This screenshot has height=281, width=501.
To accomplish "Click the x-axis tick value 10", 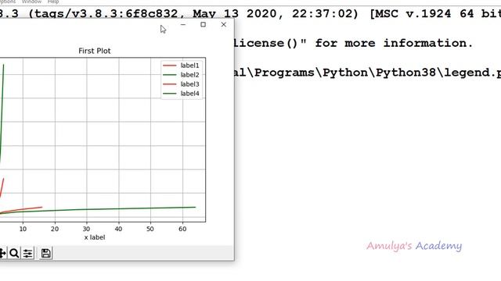I will coord(23,229).
